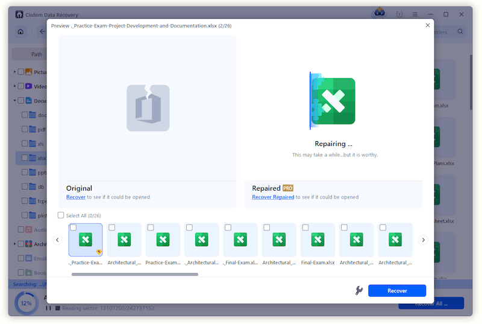The image size is (482, 324).
Task: Expand the Videos tree node
Action: [14, 86]
